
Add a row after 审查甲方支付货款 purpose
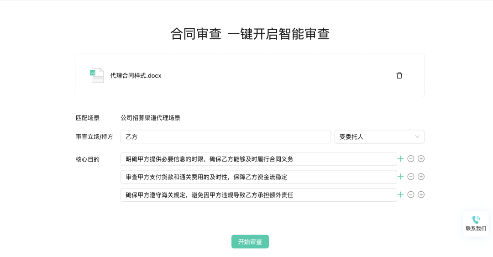point(421,177)
